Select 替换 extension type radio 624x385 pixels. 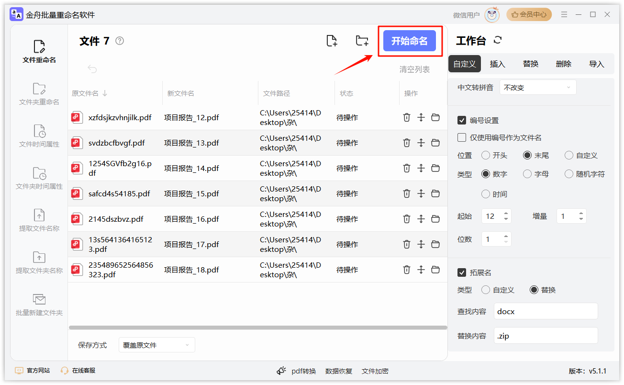(534, 290)
